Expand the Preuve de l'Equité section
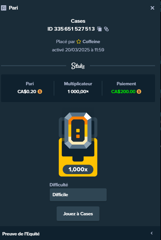This screenshot has width=161, height=240. pyautogui.click(x=80, y=234)
